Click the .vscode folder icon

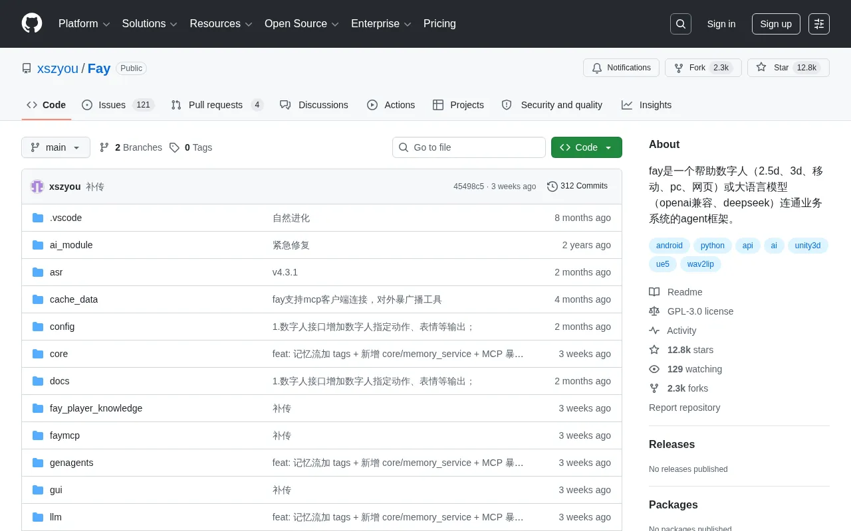38,218
